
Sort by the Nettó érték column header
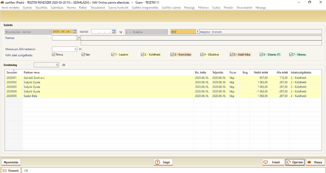(259, 72)
